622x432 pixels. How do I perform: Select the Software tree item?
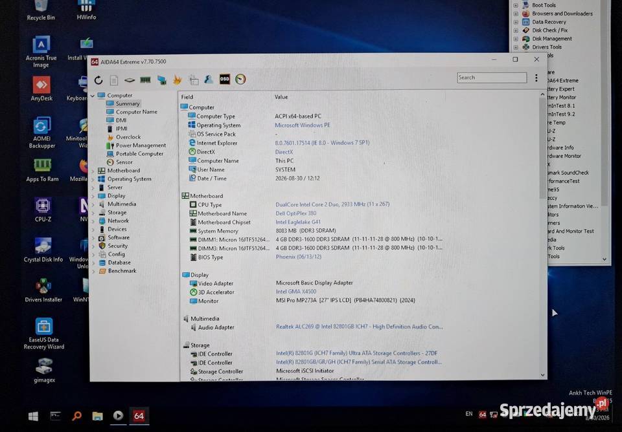pyautogui.click(x=119, y=237)
